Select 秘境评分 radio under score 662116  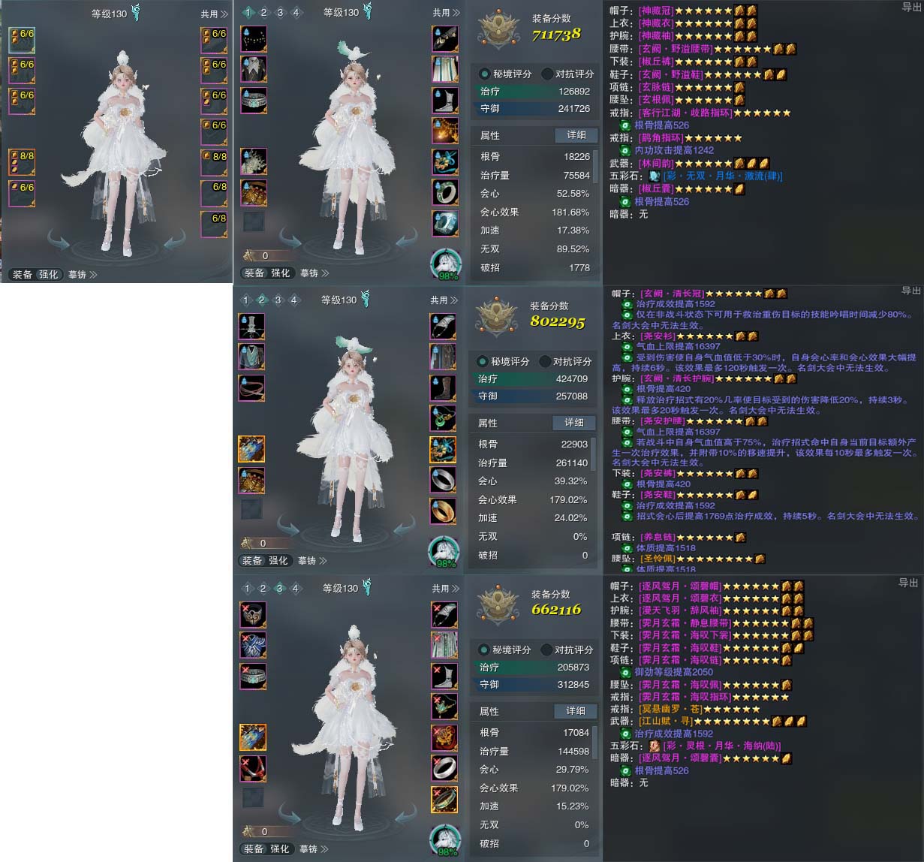tap(485, 650)
